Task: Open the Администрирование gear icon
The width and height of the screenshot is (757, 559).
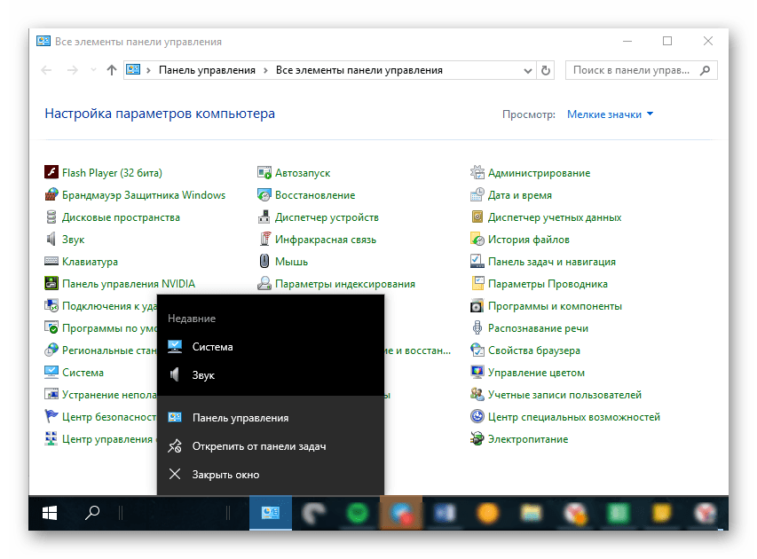Action: tap(477, 172)
